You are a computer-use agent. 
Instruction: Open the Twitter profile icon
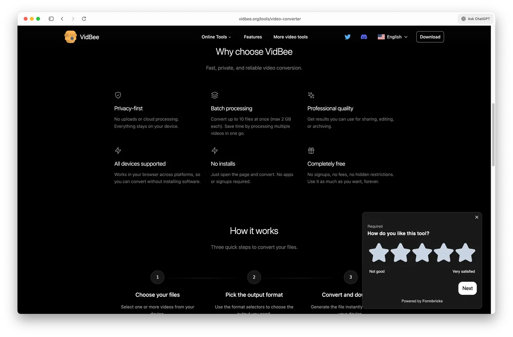348,37
